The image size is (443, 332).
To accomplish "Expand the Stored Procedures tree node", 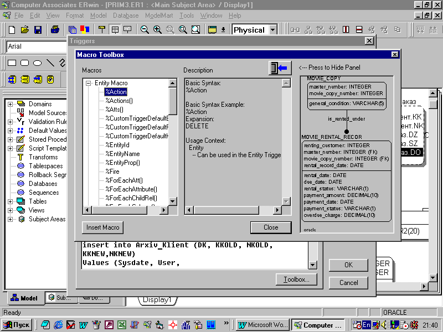I will point(10,139).
